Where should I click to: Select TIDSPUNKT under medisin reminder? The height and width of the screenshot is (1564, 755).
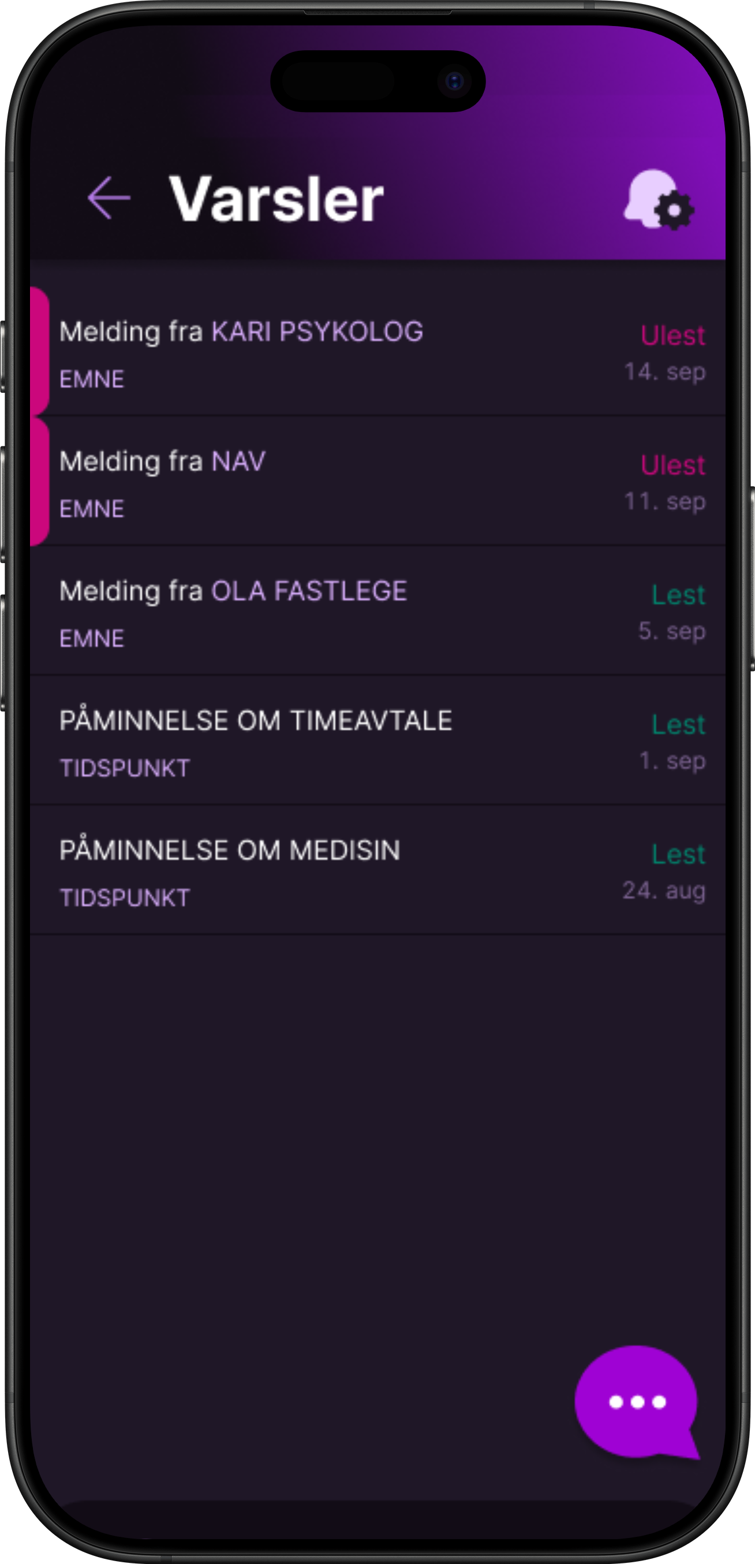coord(125,898)
